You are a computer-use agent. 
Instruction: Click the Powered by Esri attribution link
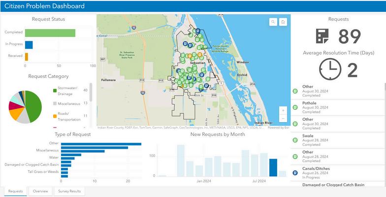(x=279, y=128)
